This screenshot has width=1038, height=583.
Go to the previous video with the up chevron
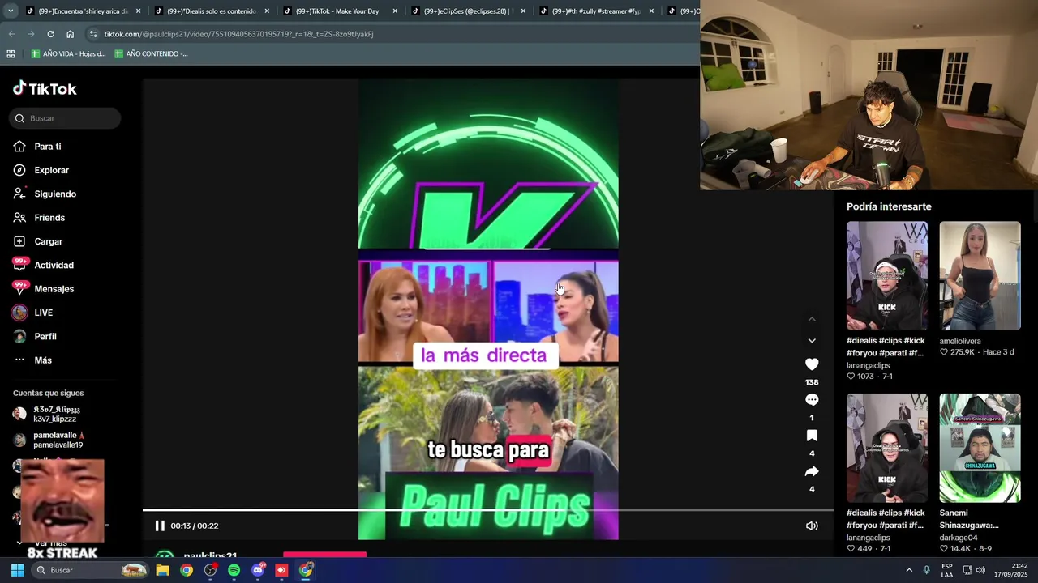[x=812, y=319]
